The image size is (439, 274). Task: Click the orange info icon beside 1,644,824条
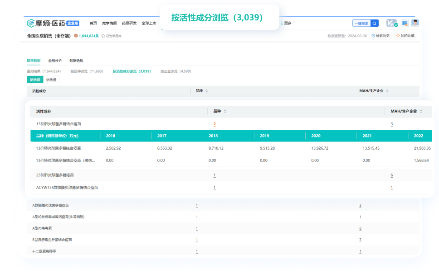[x=76, y=36]
